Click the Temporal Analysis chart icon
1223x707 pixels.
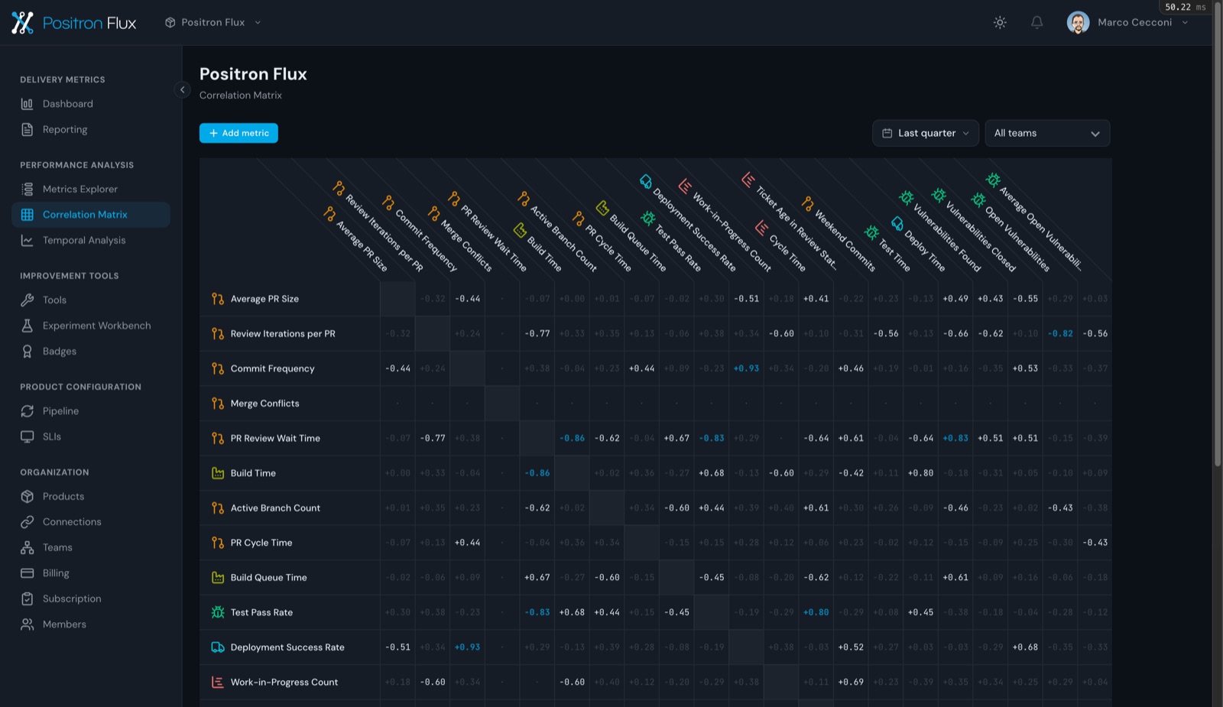coord(28,241)
